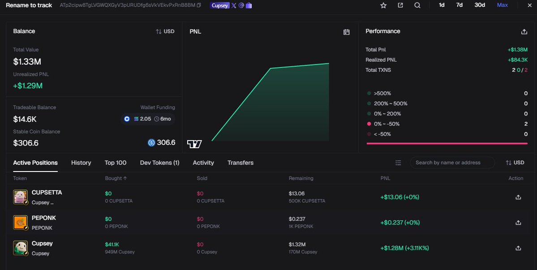The image size is (537, 270).
Task: Set the time range to 30d
Action: [480, 5]
